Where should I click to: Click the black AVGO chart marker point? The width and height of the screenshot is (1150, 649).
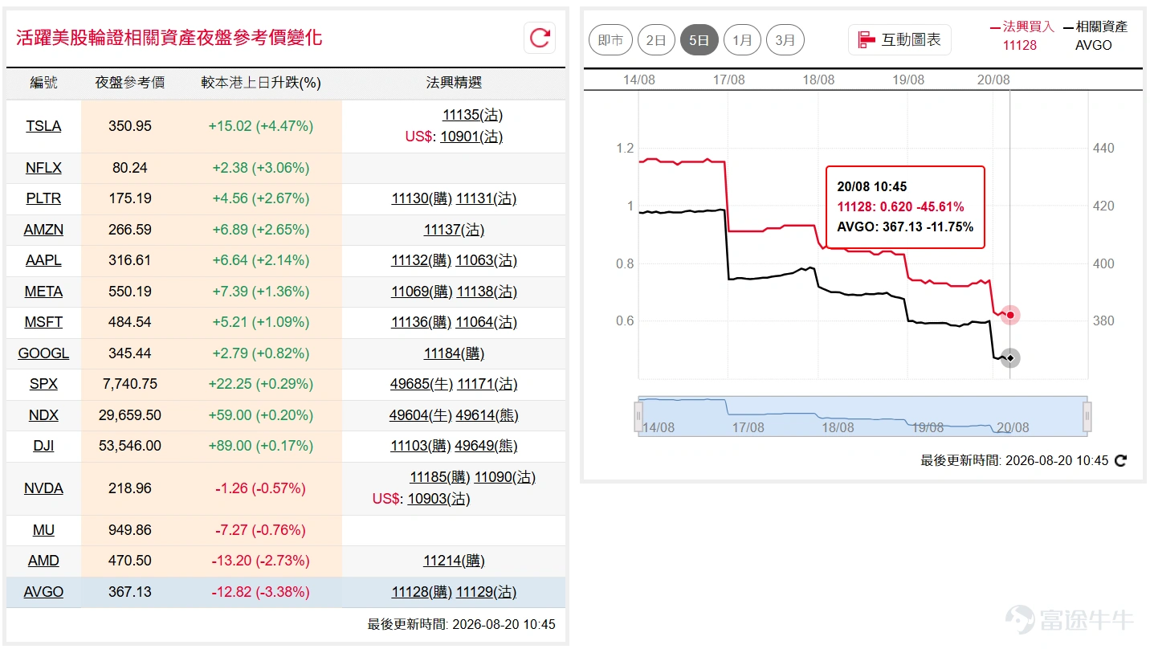point(1010,358)
